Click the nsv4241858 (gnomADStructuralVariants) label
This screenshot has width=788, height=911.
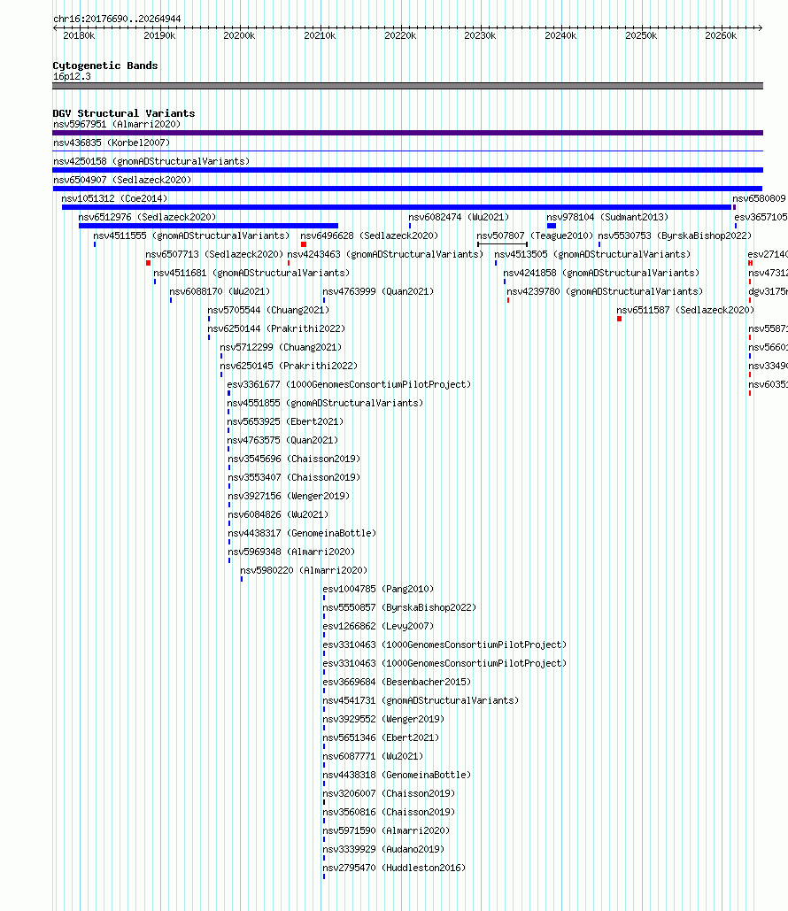pos(601,273)
